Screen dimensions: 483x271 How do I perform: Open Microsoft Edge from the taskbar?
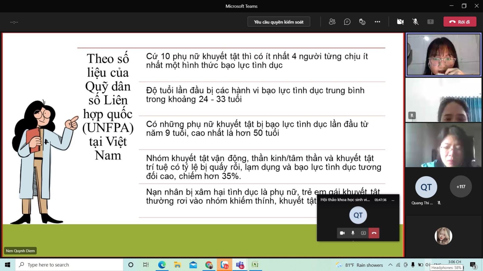pyautogui.click(x=162, y=265)
